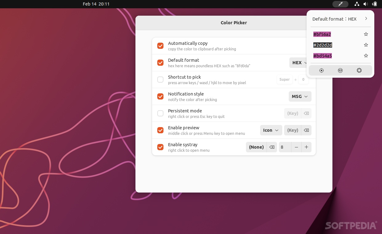Image resolution: width=382 pixels, height=234 pixels.
Task: Increase the systray value with the plus stepper
Action: [306, 147]
